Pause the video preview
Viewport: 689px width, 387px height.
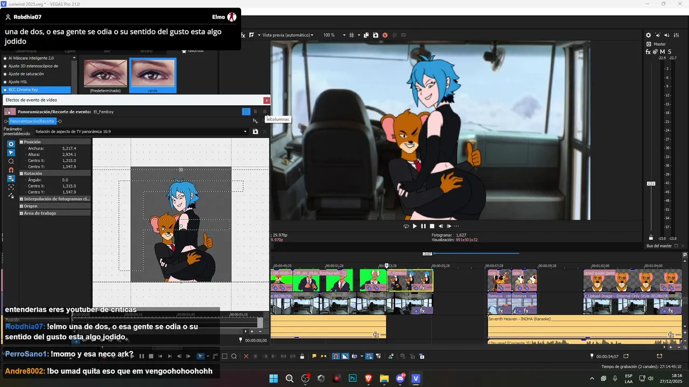click(x=423, y=226)
